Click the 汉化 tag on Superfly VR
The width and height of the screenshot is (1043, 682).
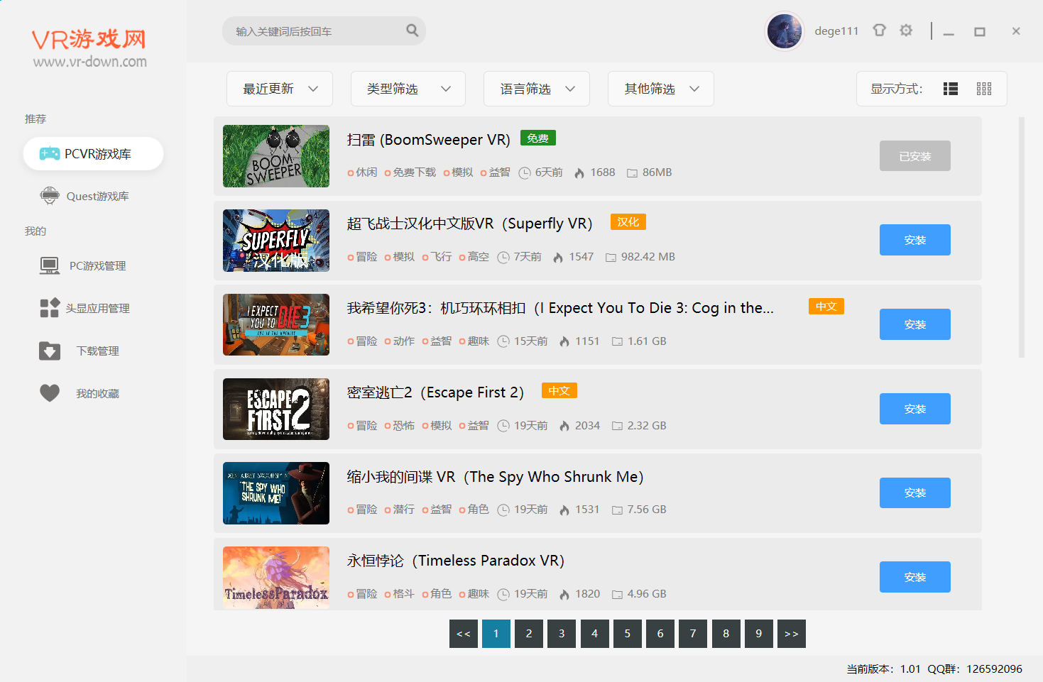click(628, 222)
